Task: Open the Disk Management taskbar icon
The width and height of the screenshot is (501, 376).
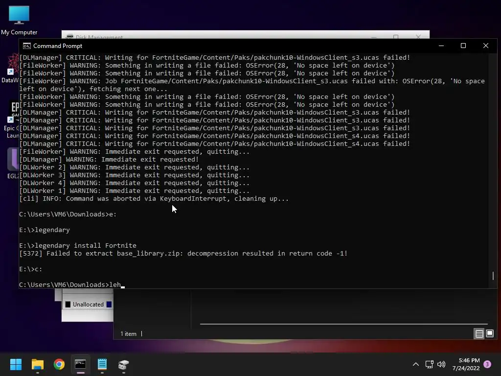Action: [124, 364]
